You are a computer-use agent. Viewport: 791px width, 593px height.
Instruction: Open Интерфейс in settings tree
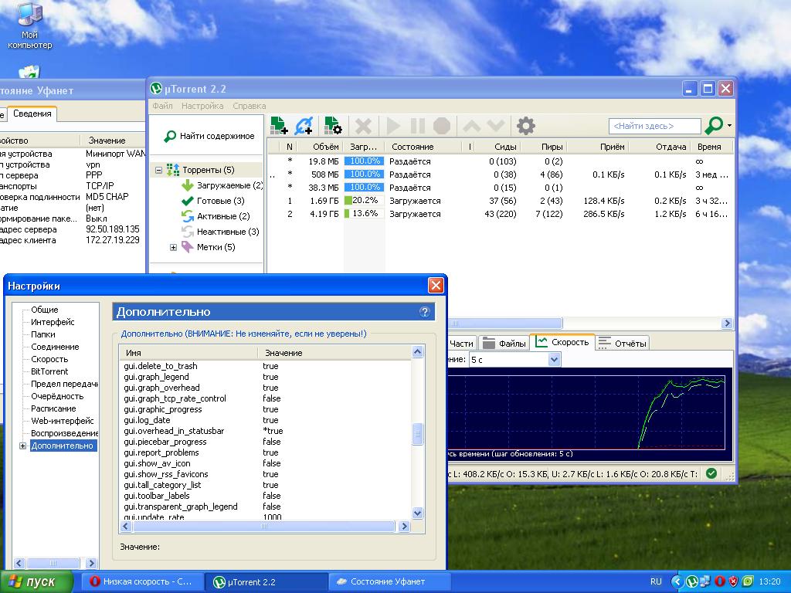(x=53, y=322)
